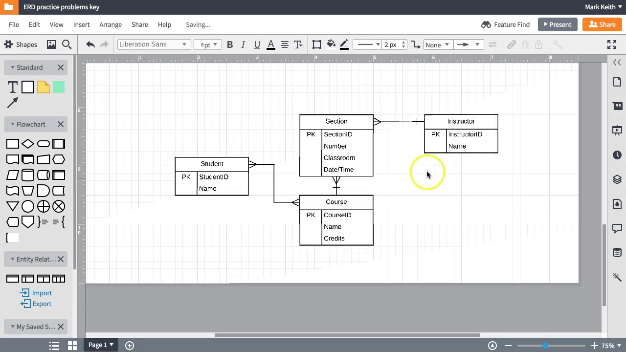Toggle underline text formatting
This screenshot has height=352, width=626.
pos(257,44)
